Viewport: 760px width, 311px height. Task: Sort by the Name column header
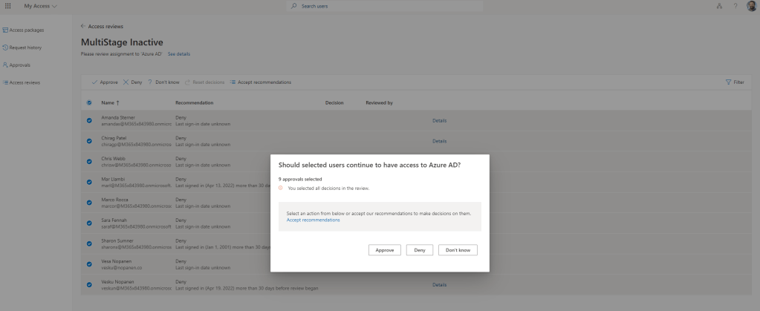(108, 102)
